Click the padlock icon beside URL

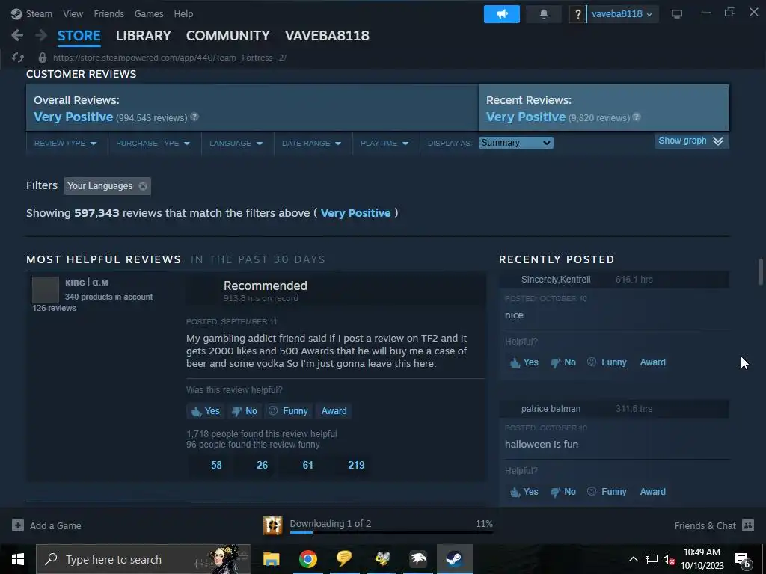(43, 58)
